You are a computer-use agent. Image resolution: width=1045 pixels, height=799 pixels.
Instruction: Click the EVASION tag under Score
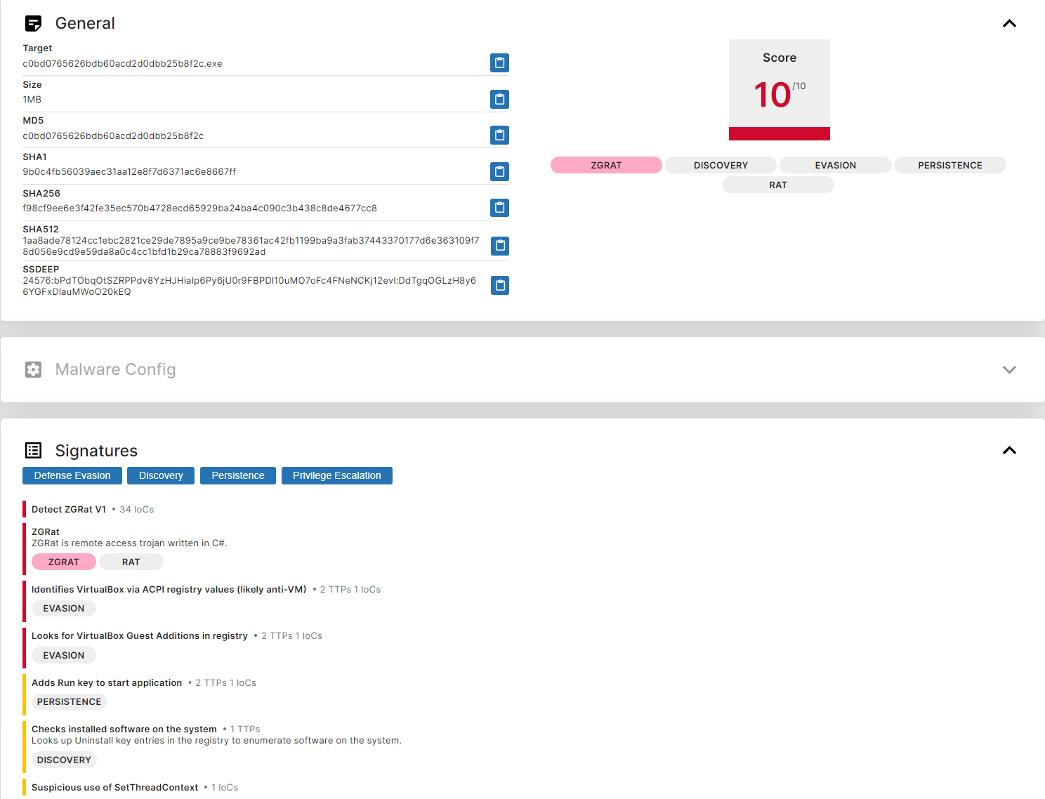click(x=835, y=166)
